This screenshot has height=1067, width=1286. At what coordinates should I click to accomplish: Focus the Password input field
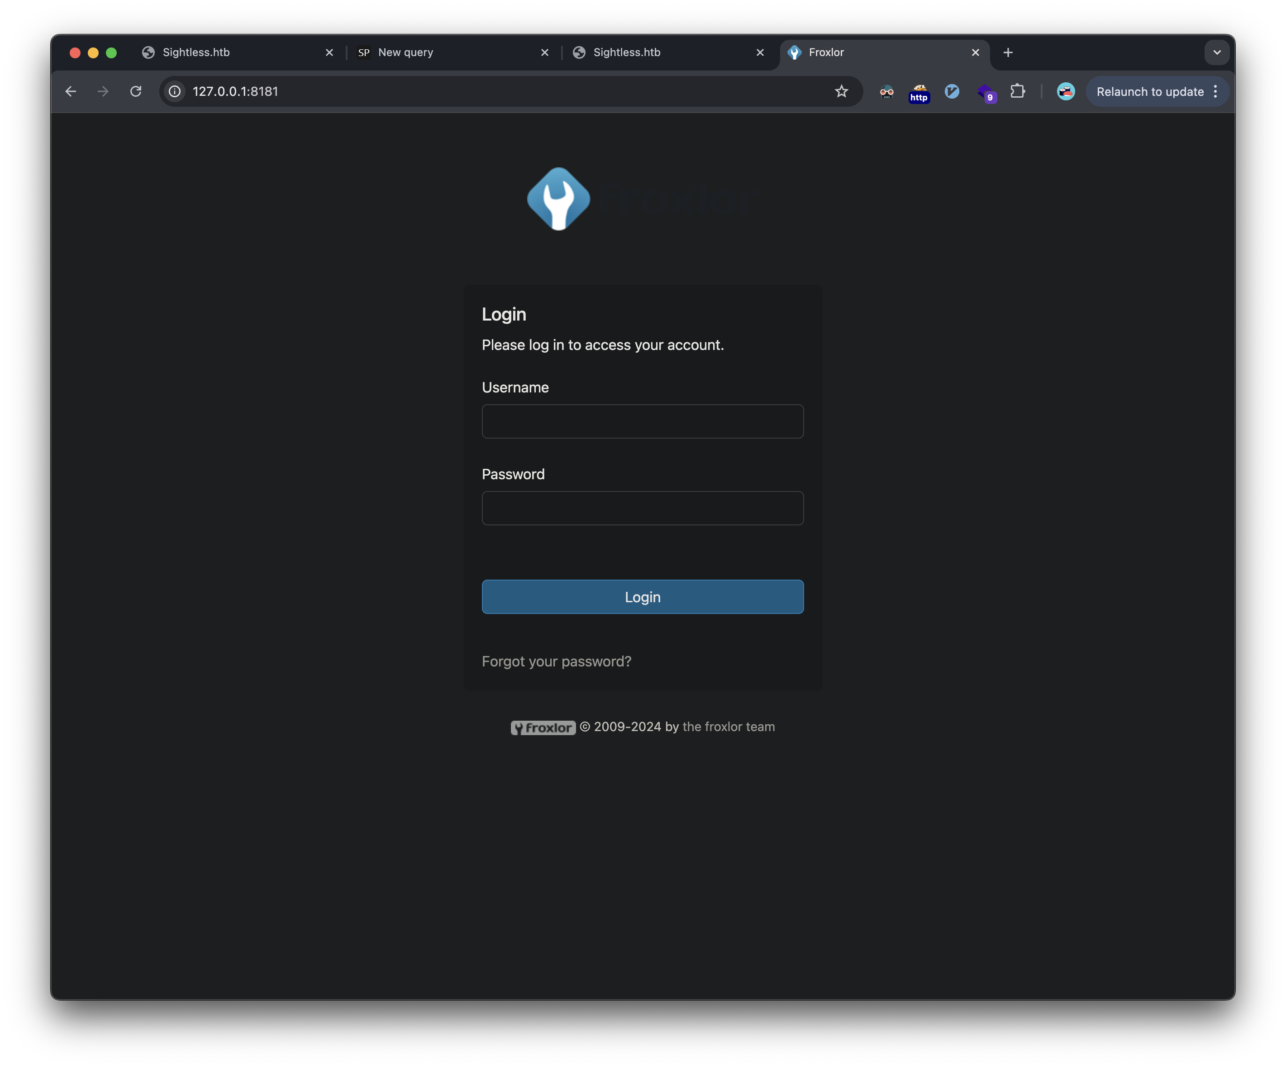point(643,509)
